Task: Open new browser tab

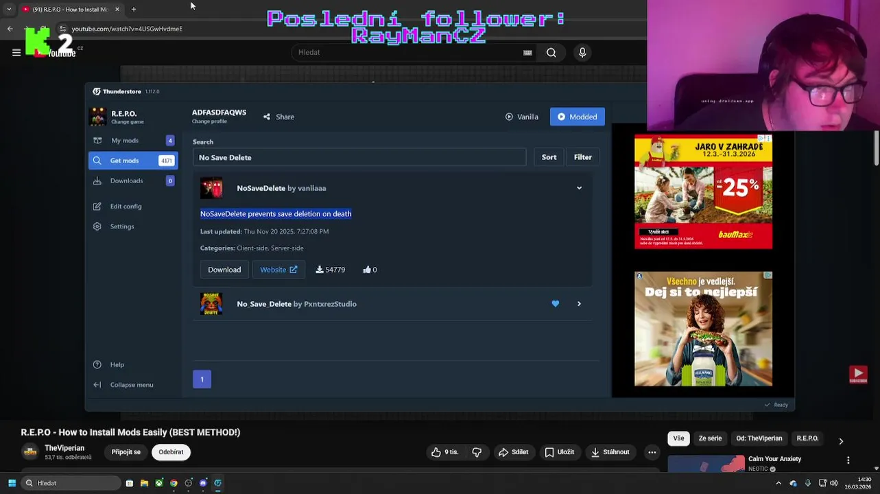Action: (134, 9)
